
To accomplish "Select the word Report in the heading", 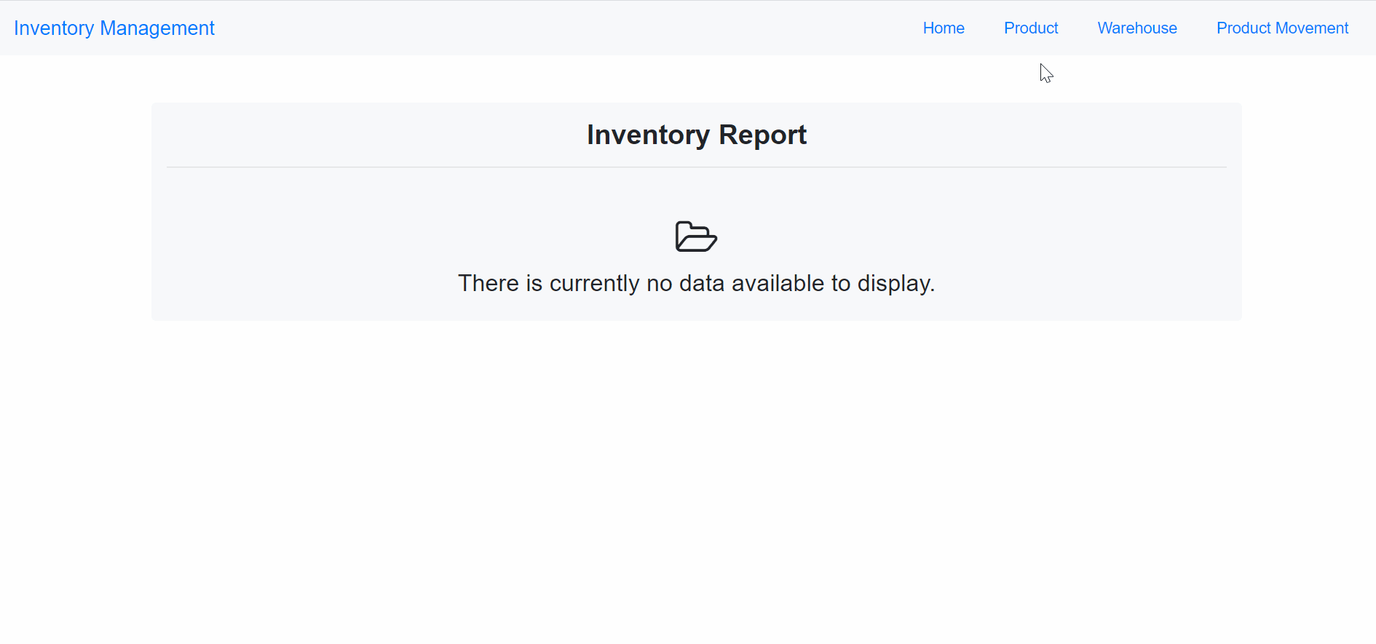I will coord(763,135).
